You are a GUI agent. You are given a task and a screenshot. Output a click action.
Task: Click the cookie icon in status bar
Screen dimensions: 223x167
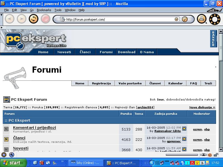(210, 155)
